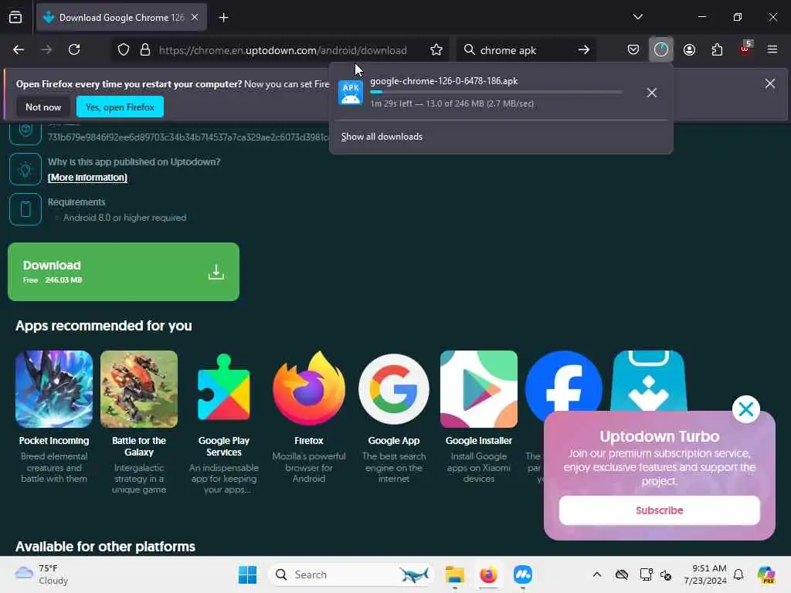Click the Windows taskbar Search box
This screenshot has height=593, width=791.
point(351,574)
